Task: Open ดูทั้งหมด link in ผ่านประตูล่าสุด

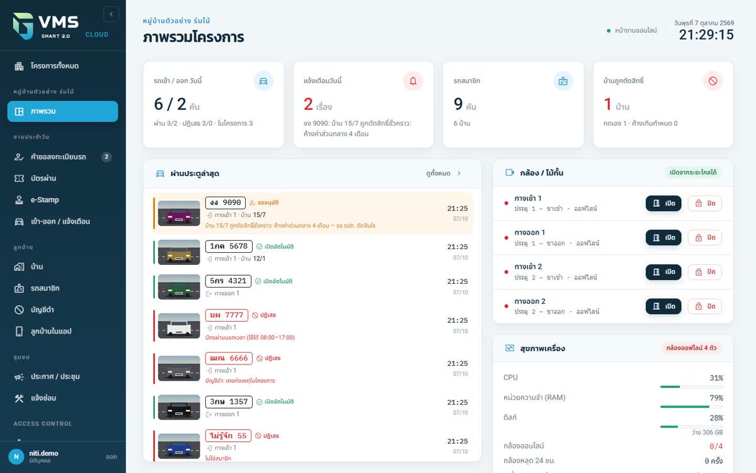Action: (444, 173)
